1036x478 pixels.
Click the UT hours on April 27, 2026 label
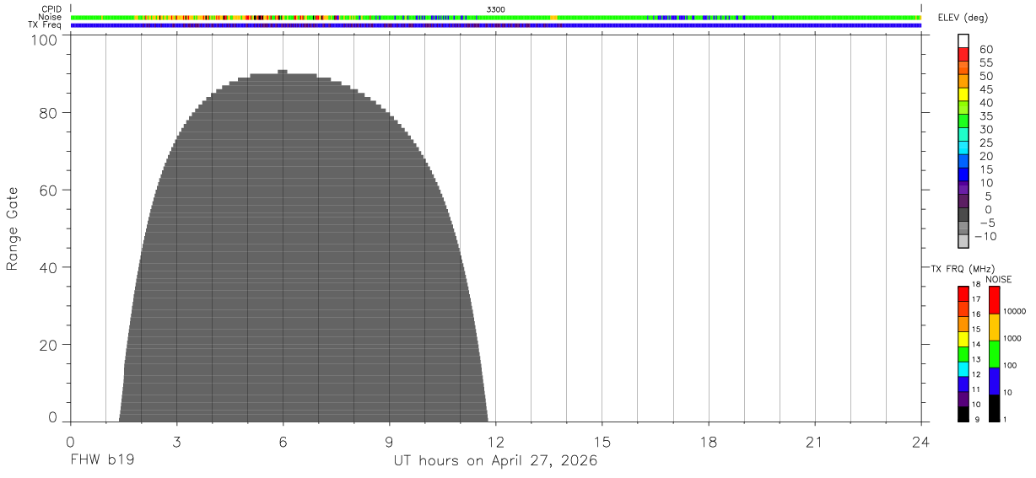pyautogui.click(x=495, y=461)
